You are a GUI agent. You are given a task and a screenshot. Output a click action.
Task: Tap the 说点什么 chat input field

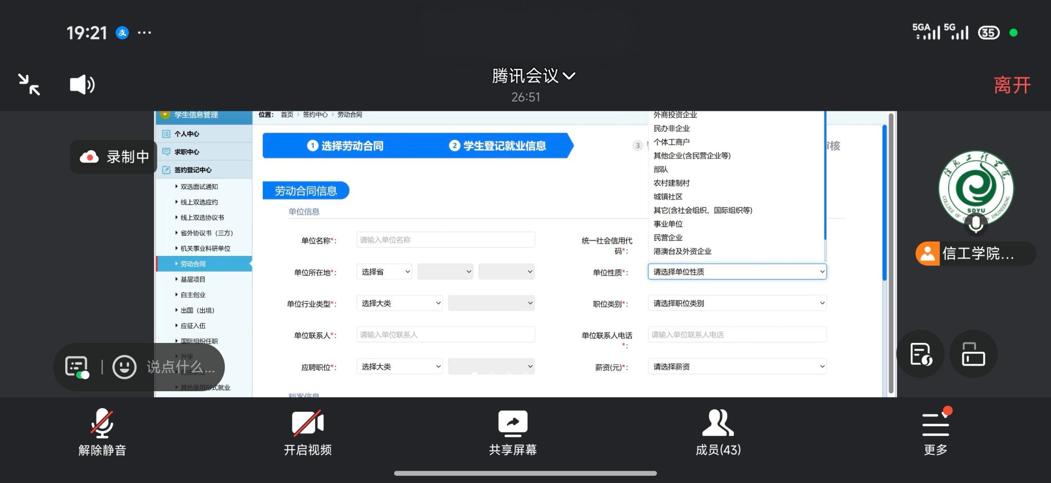point(181,367)
